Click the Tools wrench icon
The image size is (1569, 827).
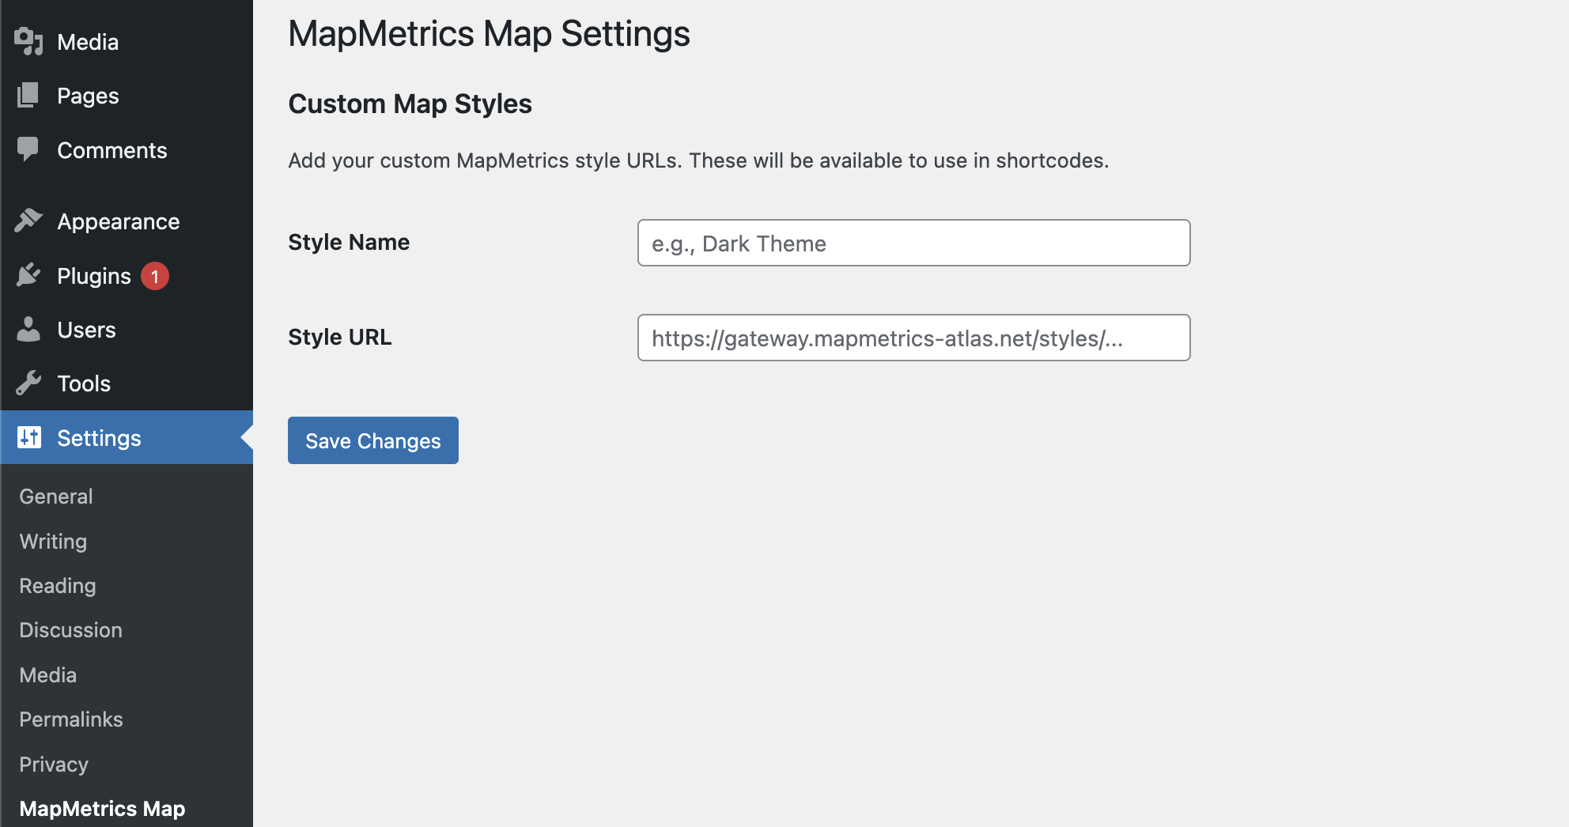click(28, 383)
